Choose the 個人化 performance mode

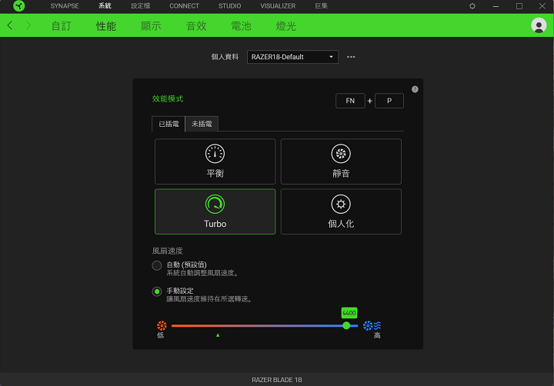(x=341, y=211)
